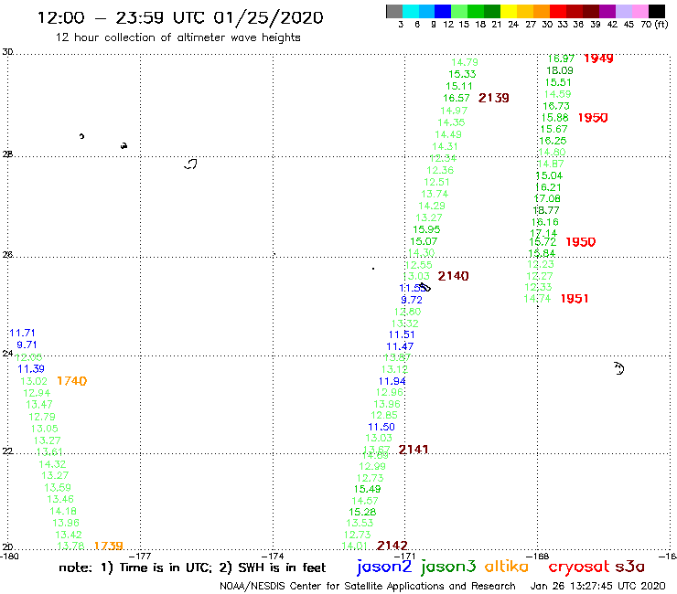The height and width of the screenshot is (594, 677).
Task: Click the wave height value '14.79'
Action: pyautogui.click(x=465, y=62)
